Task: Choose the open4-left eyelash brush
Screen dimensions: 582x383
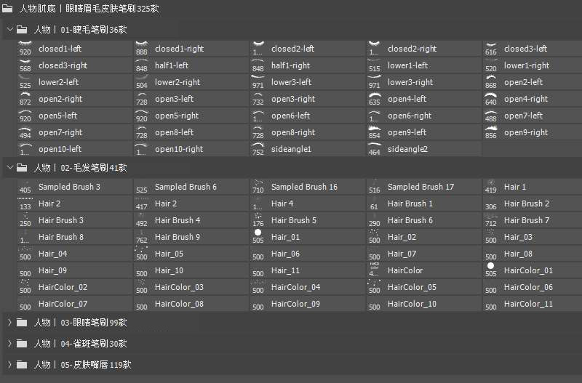Action: 407,99
